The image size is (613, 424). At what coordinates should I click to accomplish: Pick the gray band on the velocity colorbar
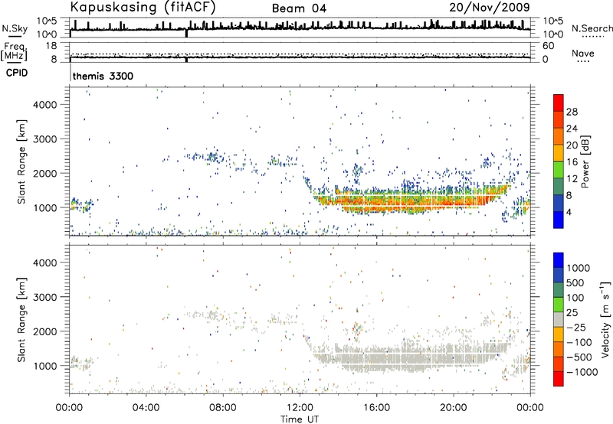pyautogui.click(x=559, y=319)
